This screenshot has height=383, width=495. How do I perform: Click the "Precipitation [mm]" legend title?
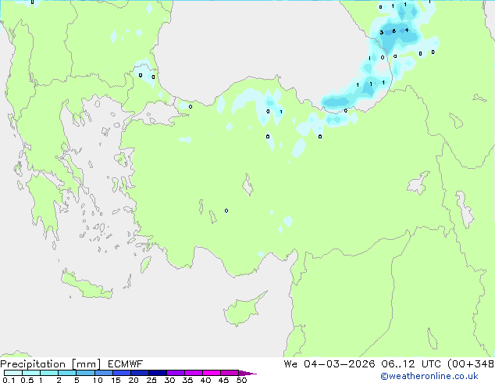51,364
